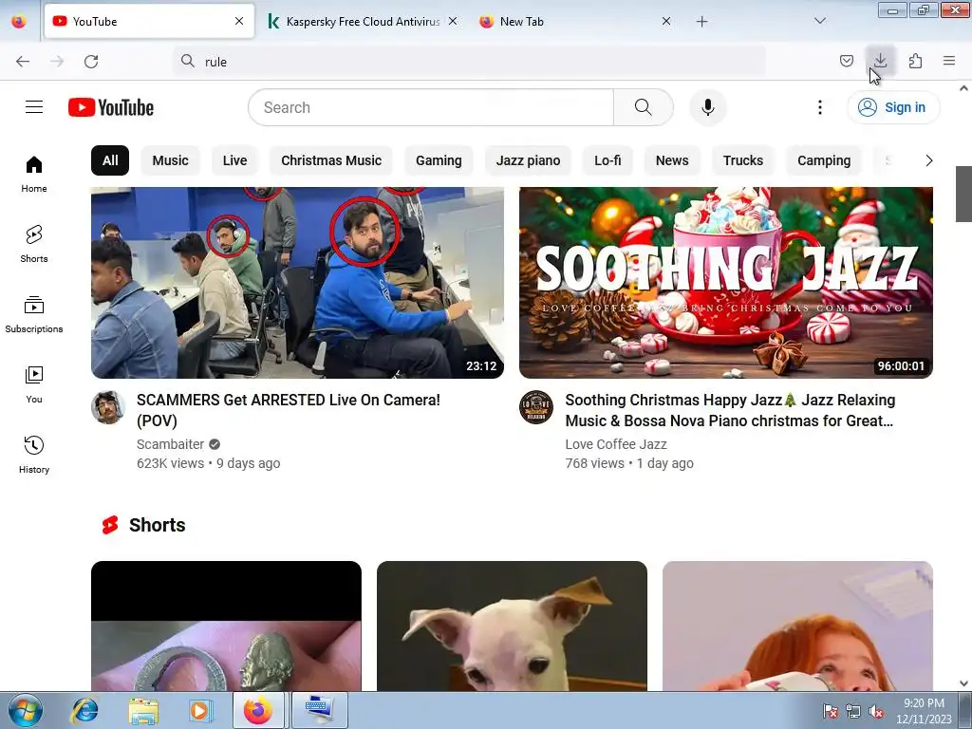Show more category chips with right arrow
The image size is (972, 729).
(x=928, y=160)
